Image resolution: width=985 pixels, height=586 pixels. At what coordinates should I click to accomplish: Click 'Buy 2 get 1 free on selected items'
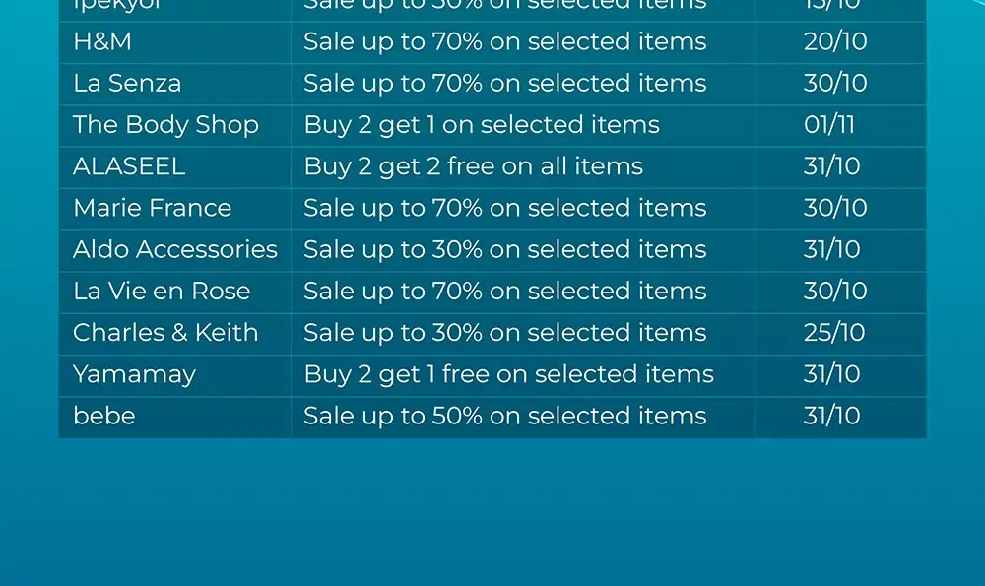coord(509,375)
